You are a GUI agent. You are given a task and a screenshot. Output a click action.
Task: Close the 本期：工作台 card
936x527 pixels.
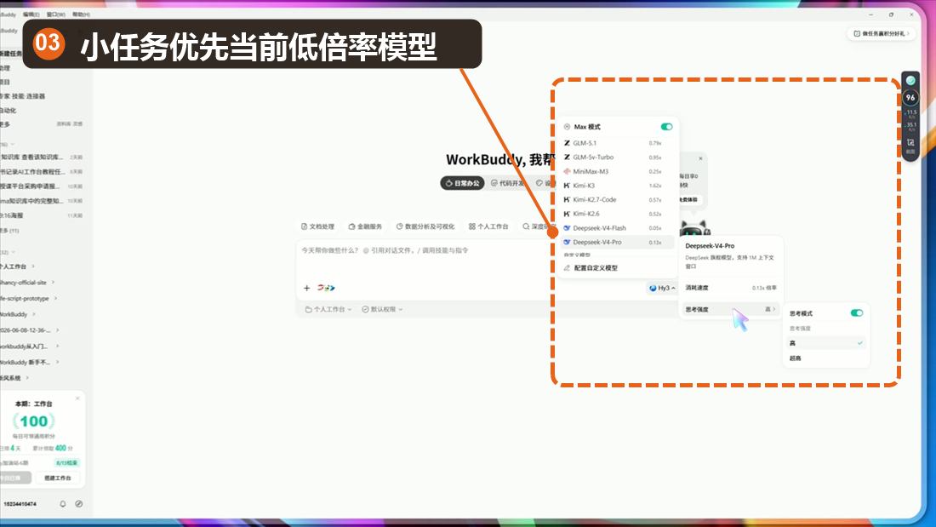(77, 398)
